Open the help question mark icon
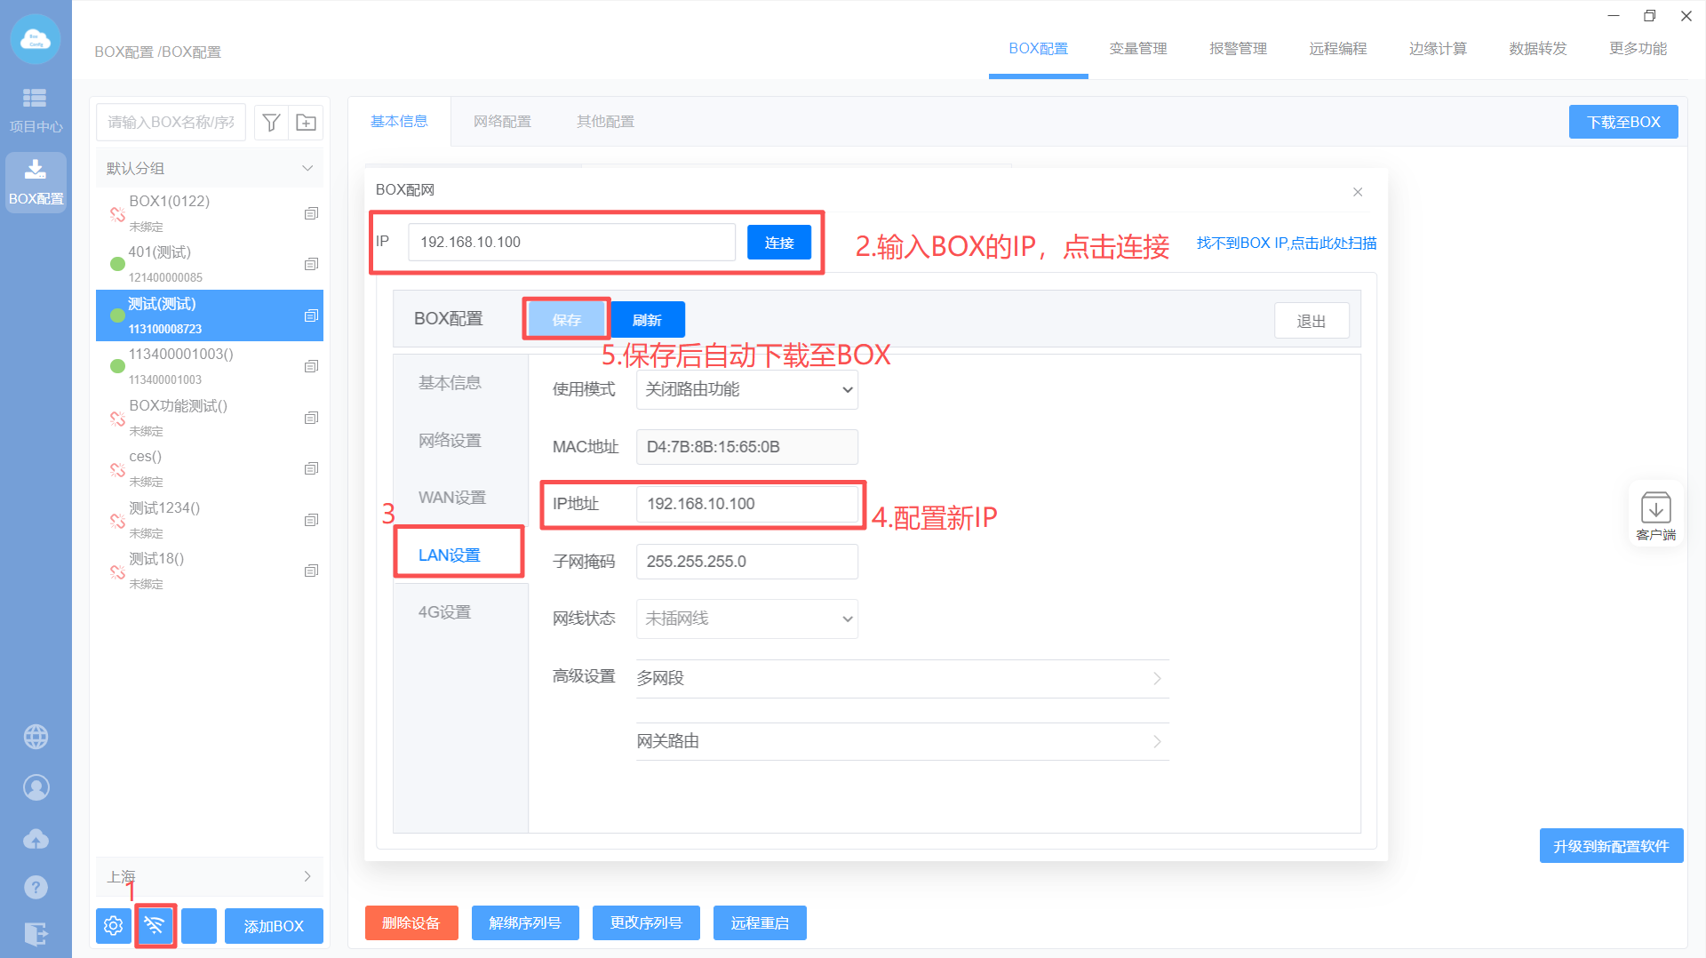This screenshot has height=958, width=1706. tap(36, 887)
